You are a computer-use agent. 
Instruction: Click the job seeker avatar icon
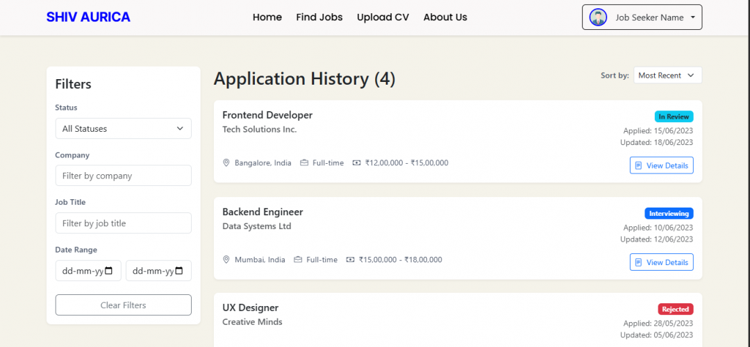(598, 17)
